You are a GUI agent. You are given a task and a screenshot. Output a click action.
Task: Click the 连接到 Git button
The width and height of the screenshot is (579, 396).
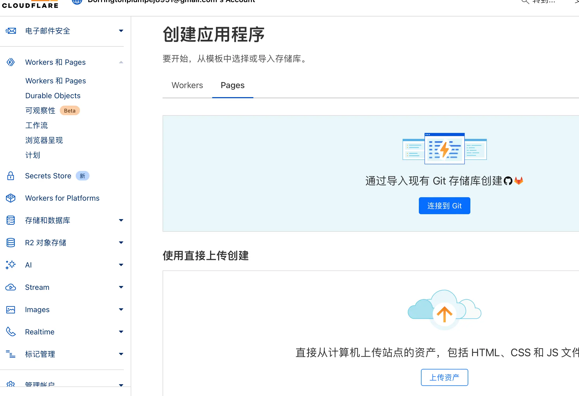click(444, 206)
